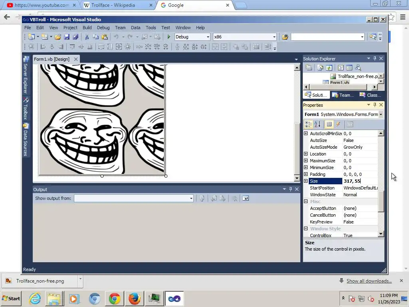Open the File menu
Viewport: 409px width, 307px height.
coord(28,28)
